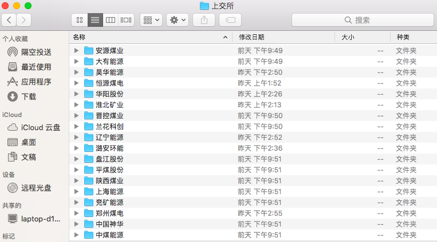Select the 盘江股份 folder icon

(89, 159)
